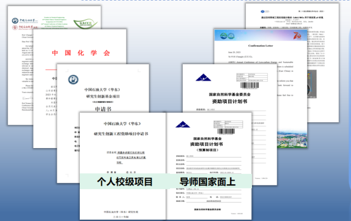Click the microscopy image in the abstract paper
The width and height of the screenshot is (351, 221).
312,84
